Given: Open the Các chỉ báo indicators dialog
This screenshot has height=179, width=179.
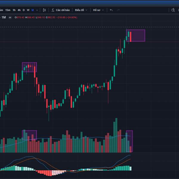Looking at the screenshot, I should [61, 10].
